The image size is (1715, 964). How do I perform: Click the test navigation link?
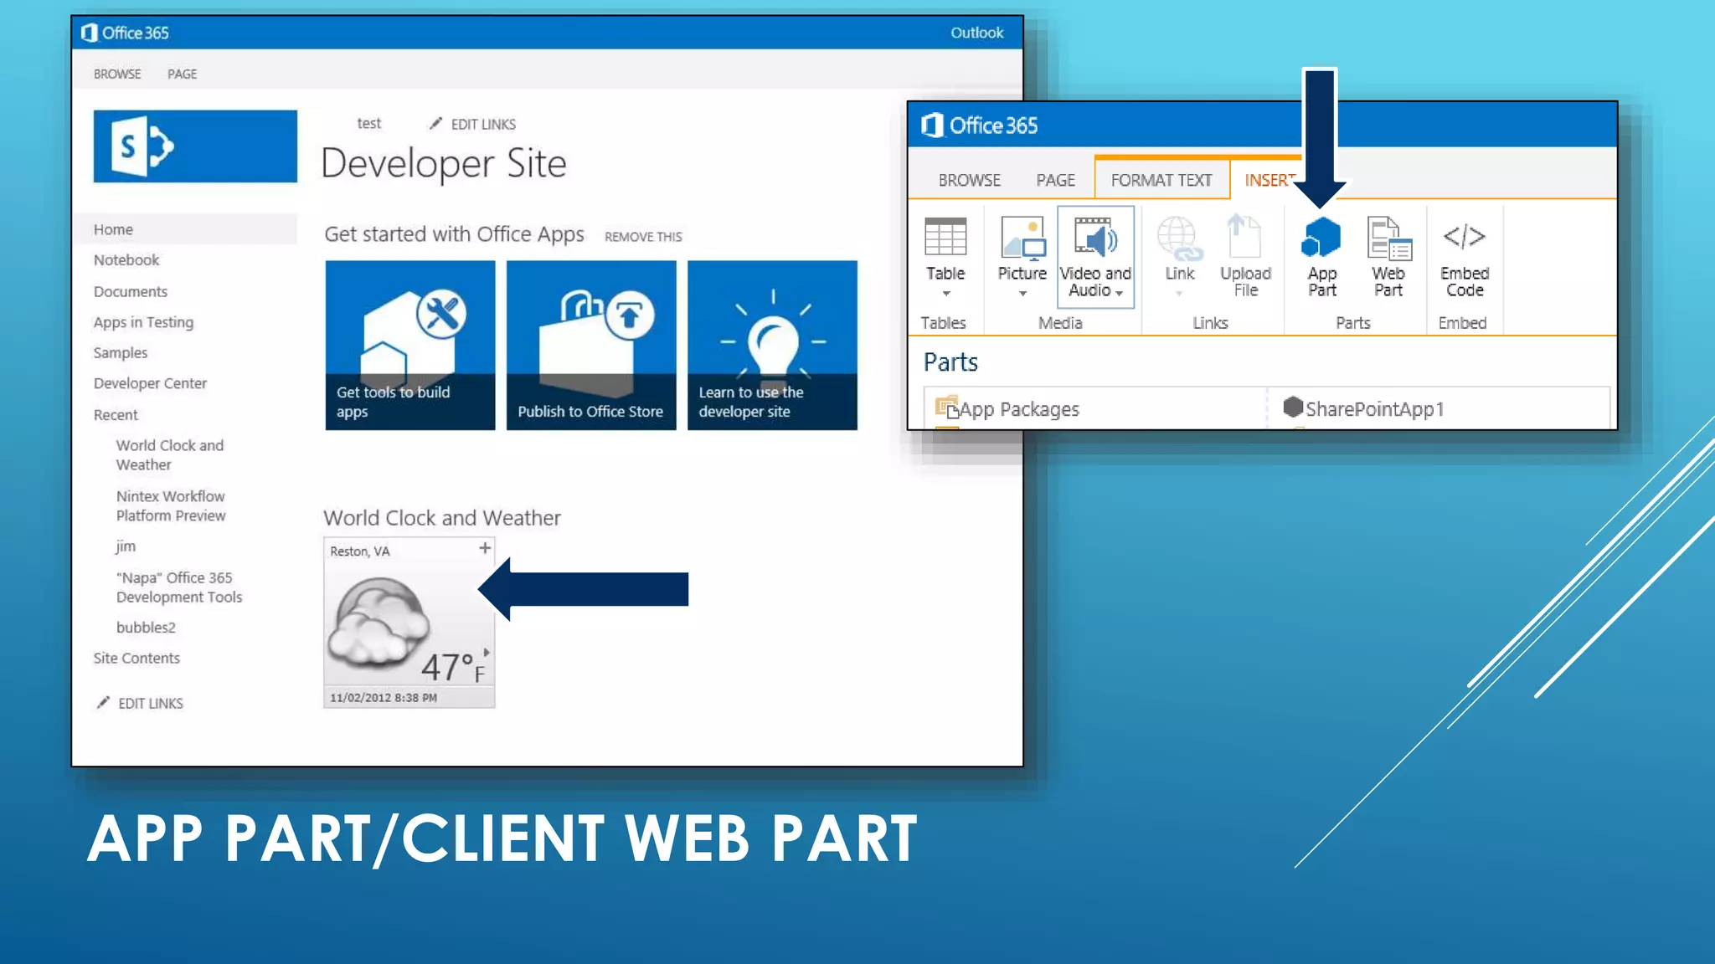[368, 123]
